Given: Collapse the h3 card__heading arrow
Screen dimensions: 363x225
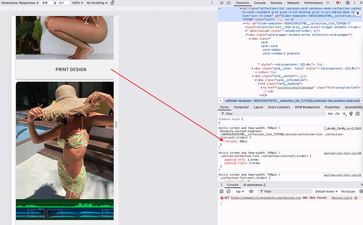Looking at the screenshot, I should (259, 84).
